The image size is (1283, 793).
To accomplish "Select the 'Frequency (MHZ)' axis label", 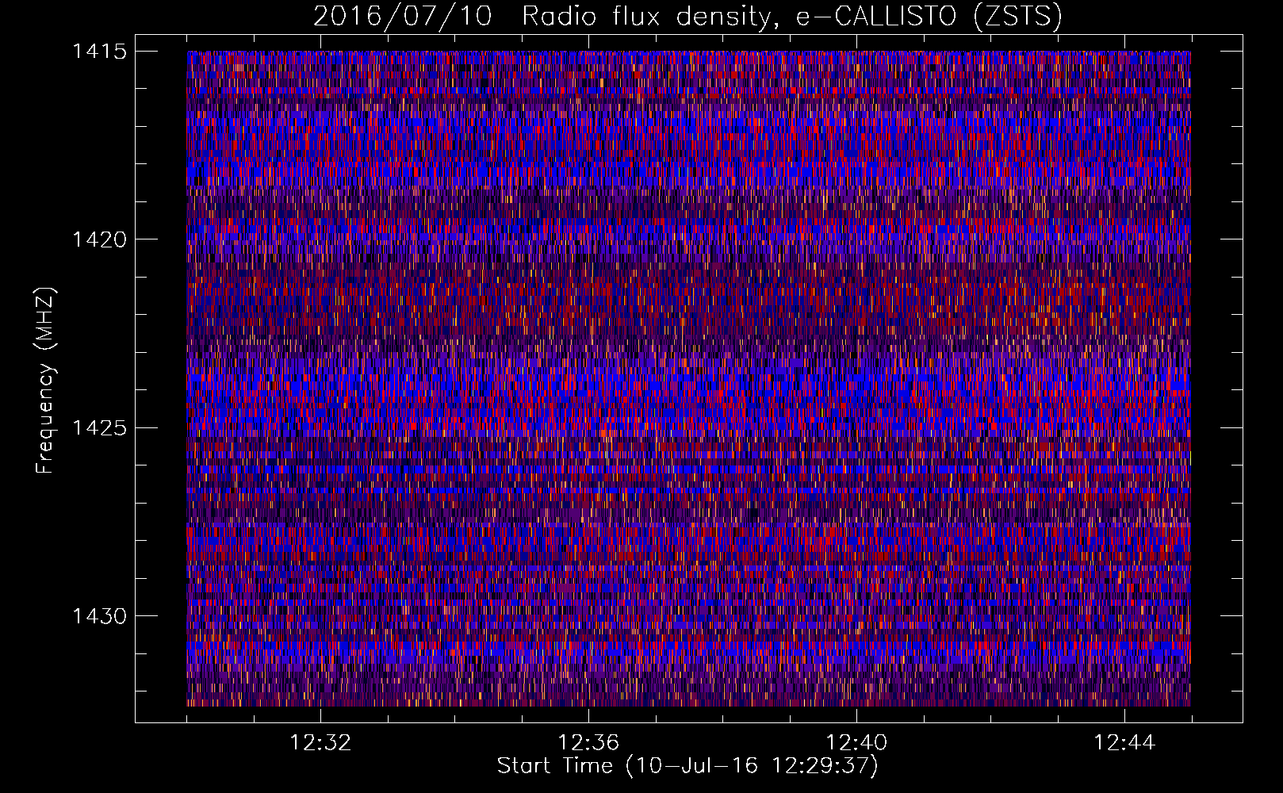I will [x=46, y=380].
